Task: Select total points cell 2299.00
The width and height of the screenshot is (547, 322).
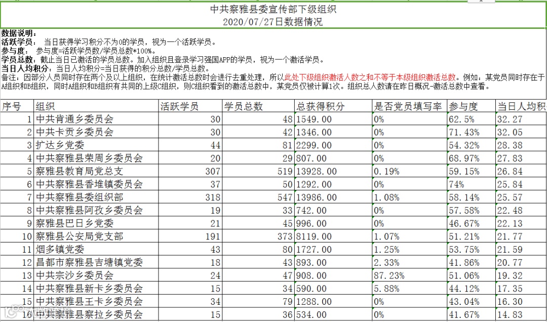Action: pyautogui.click(x=333, y=145)
